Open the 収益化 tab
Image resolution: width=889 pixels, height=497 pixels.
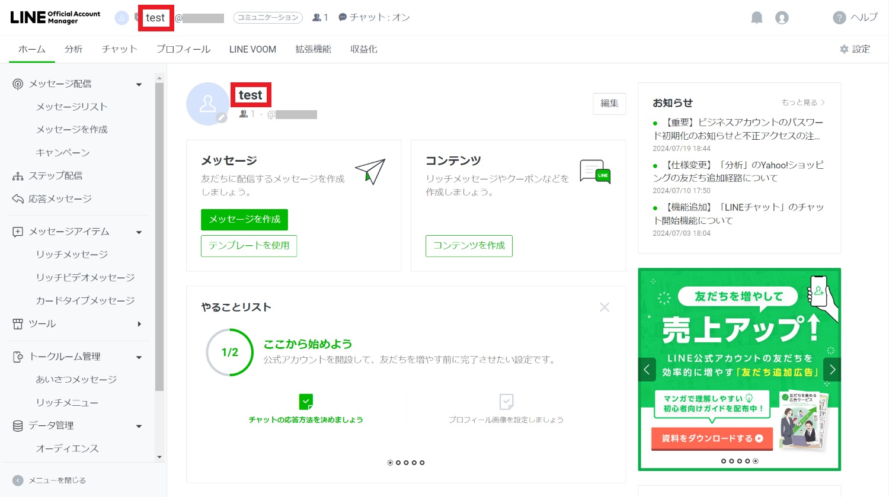tap(363, 49)
